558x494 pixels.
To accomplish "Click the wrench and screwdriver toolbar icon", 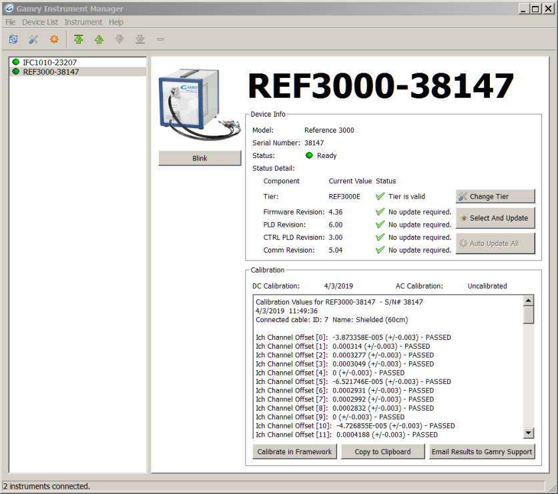I will pyautogui.click(x=33, y=39).
